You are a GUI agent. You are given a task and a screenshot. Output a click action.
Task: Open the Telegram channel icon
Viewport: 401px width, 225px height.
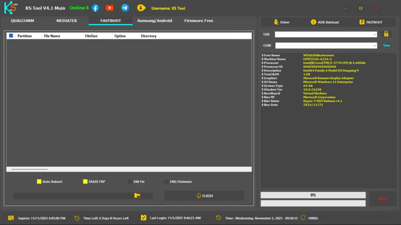(x=125, y=8)
